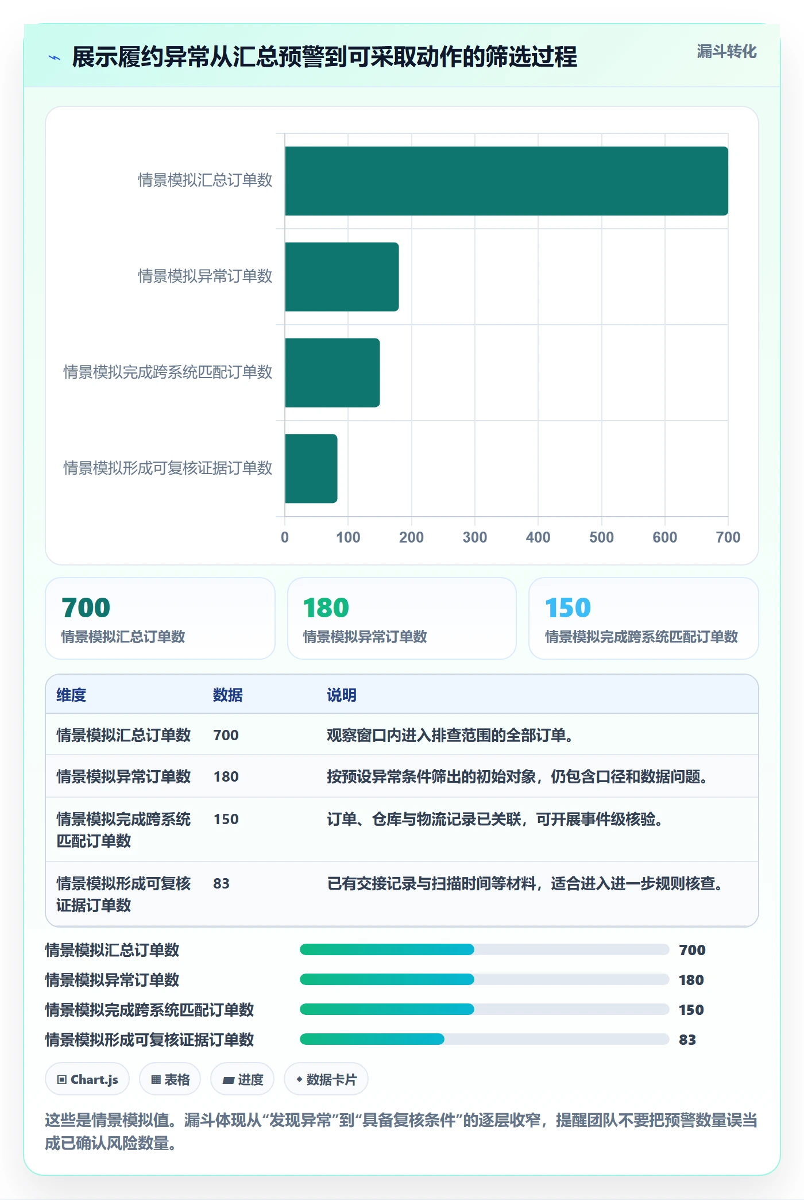
Task: Click the progress value 83
Action: tap(687, 1040)
